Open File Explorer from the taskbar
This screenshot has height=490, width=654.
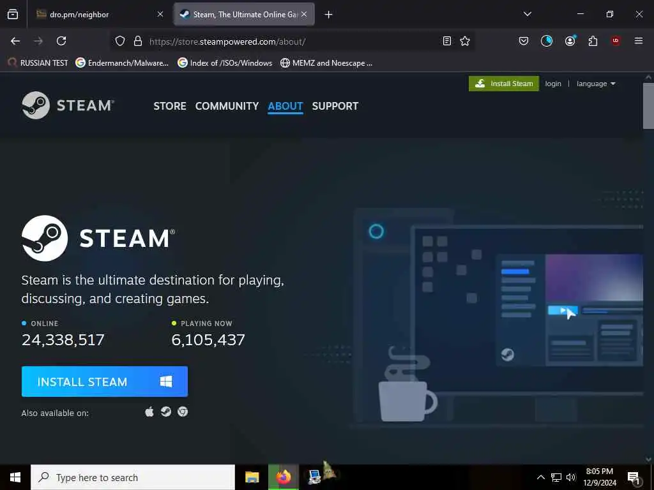point(252,477)
